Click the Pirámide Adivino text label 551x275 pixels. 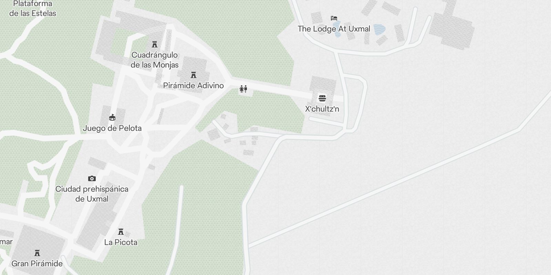click(x=194, y=86)
